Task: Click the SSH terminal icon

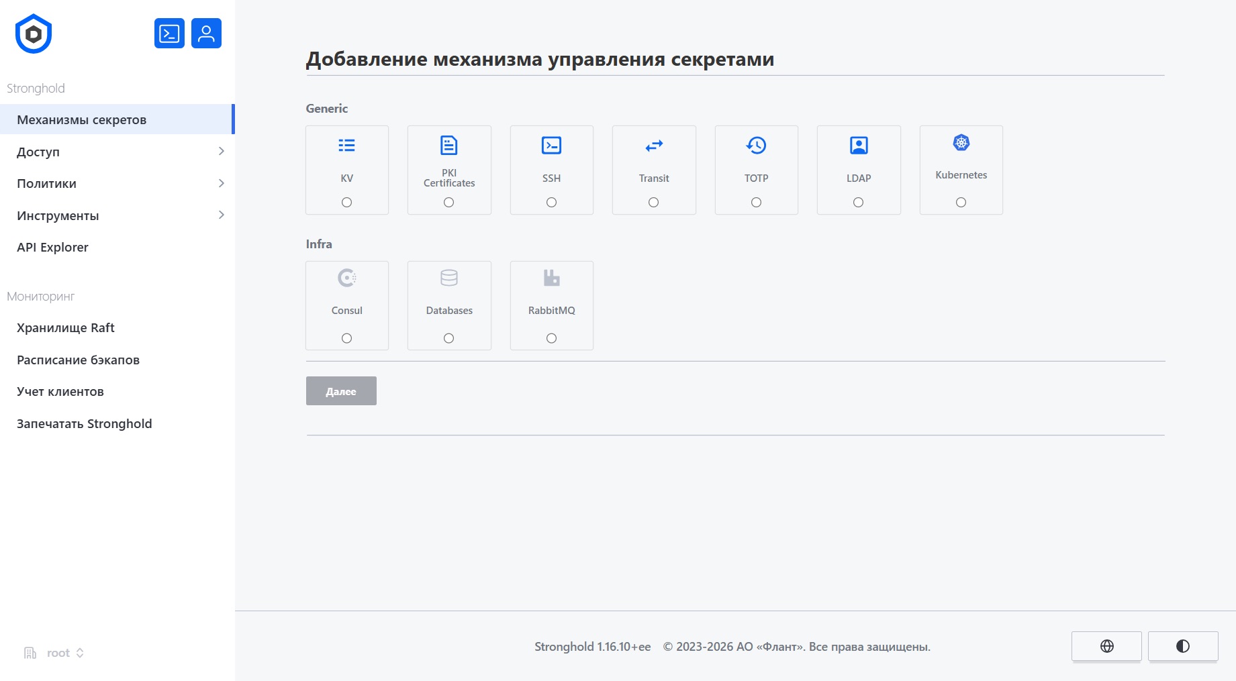Action: (552, 145)
